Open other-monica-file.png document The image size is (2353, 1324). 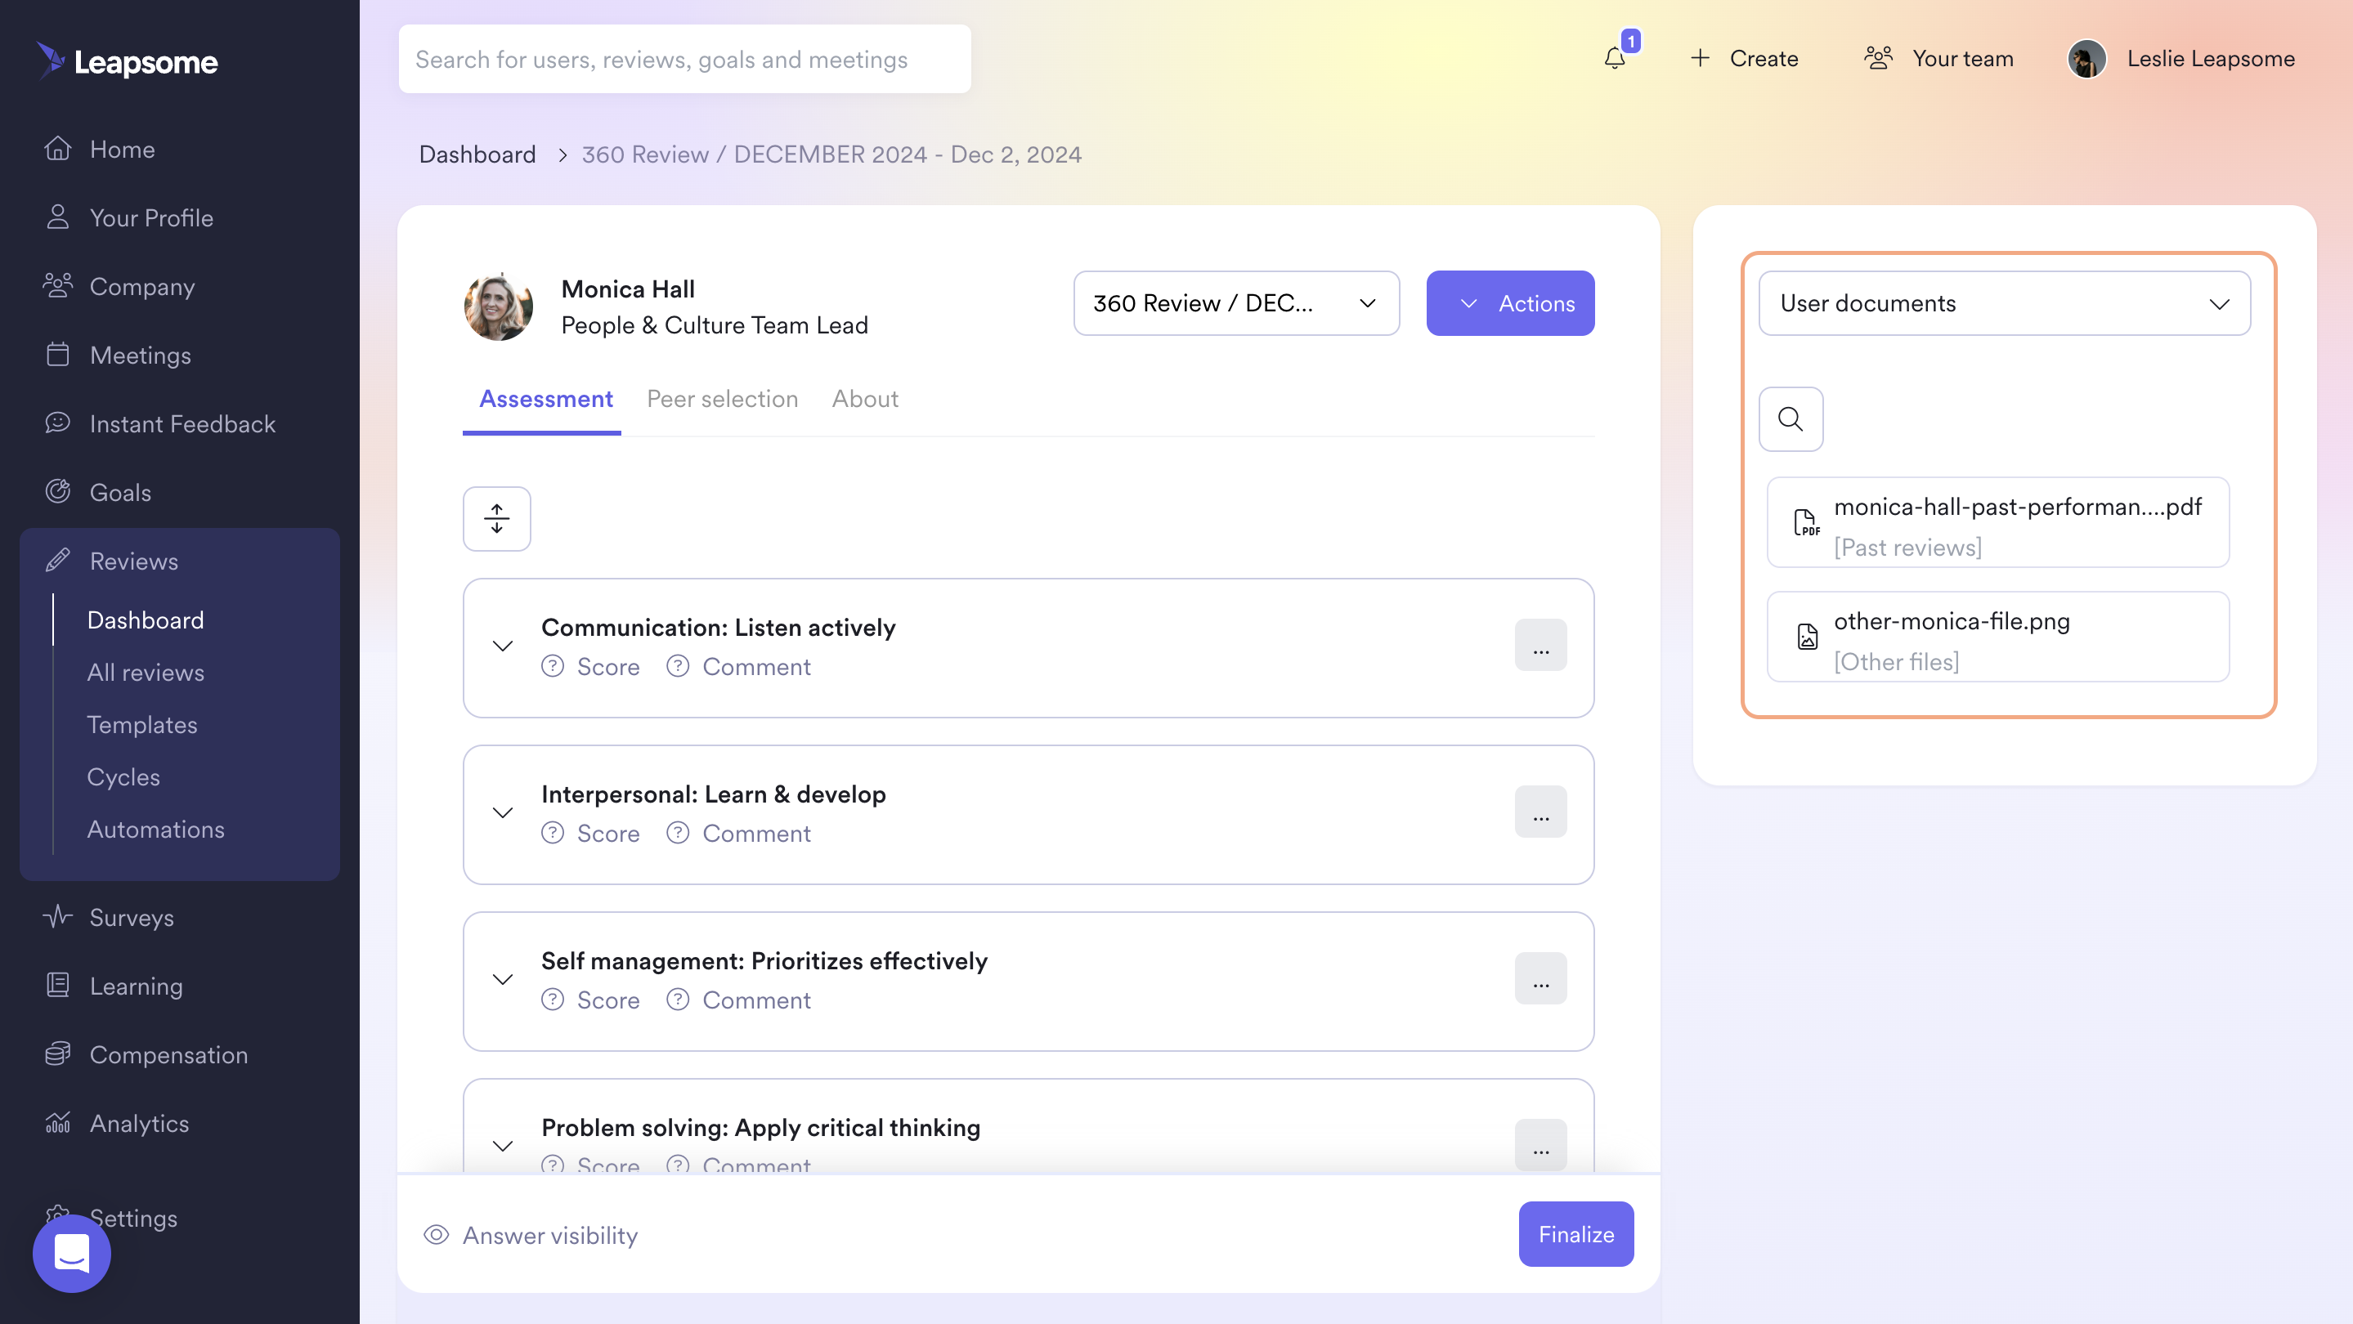point(1997,637)
